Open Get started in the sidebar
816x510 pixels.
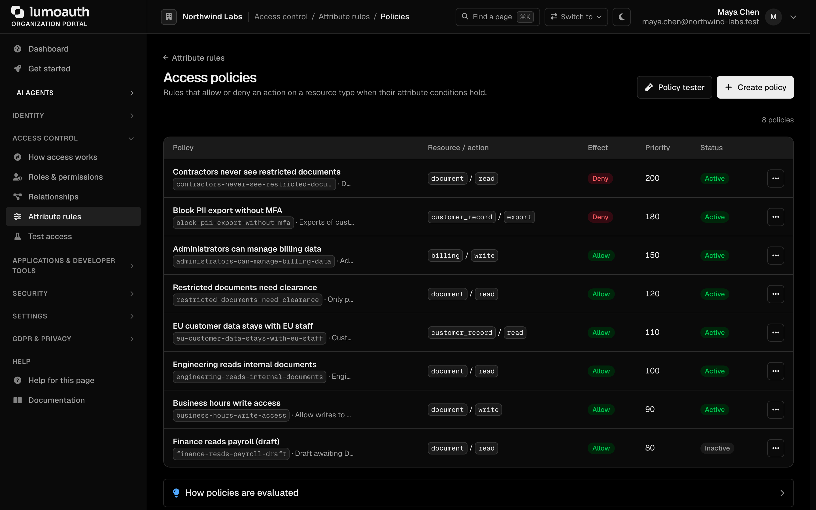pyautogui.click(x=73, y=69)
